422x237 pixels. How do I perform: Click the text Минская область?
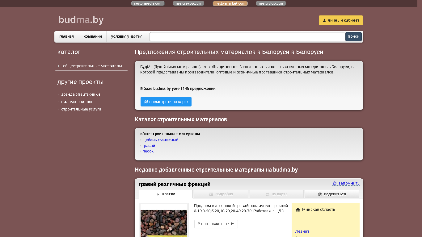(319, 210)
